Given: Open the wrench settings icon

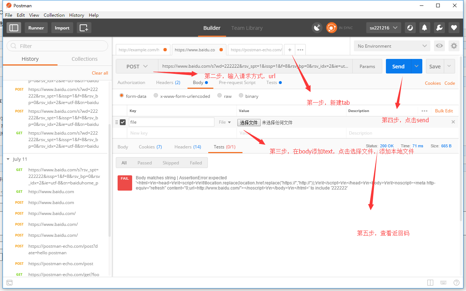Looking at the screenshot, I should [439, 28].
